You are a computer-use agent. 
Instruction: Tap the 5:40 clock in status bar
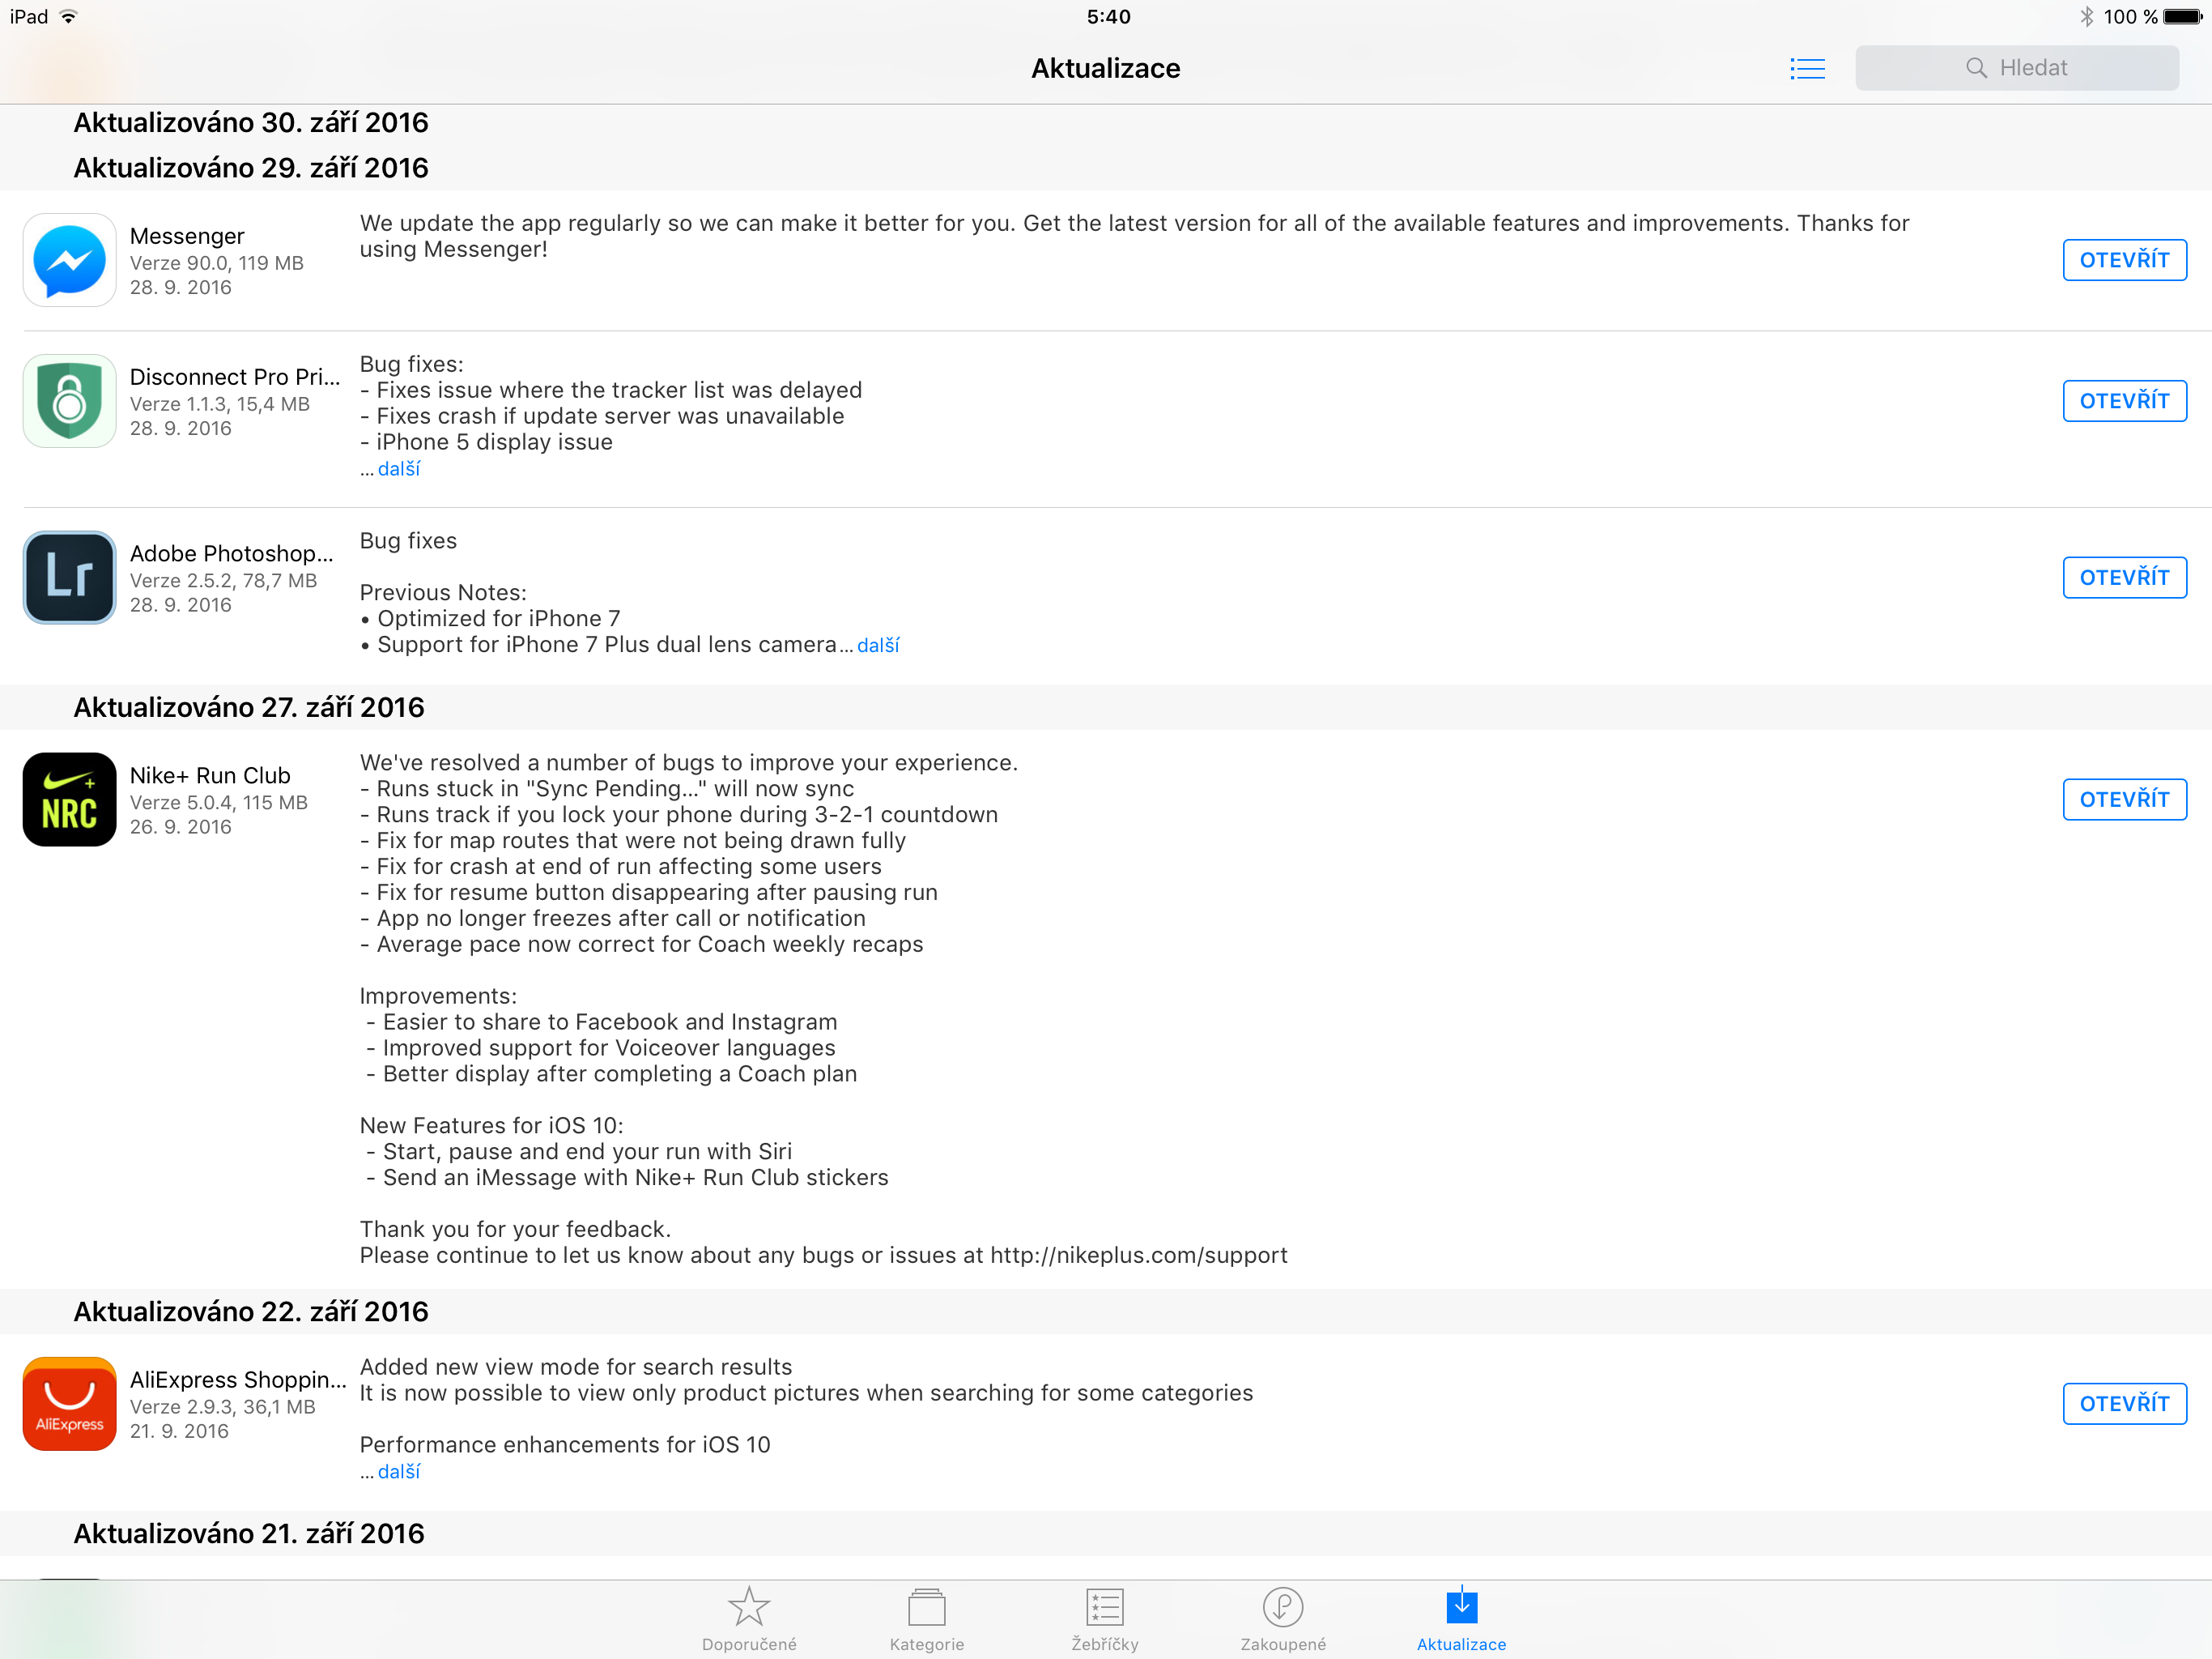1108,17
